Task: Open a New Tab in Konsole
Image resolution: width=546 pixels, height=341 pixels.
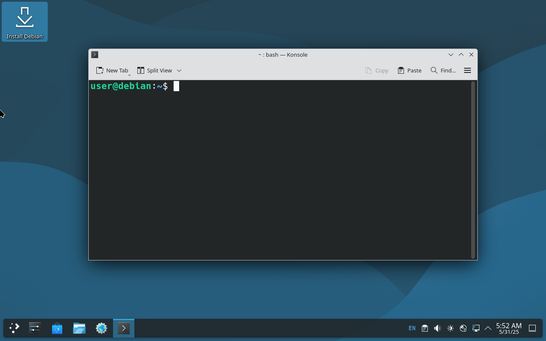Action: 112,70
